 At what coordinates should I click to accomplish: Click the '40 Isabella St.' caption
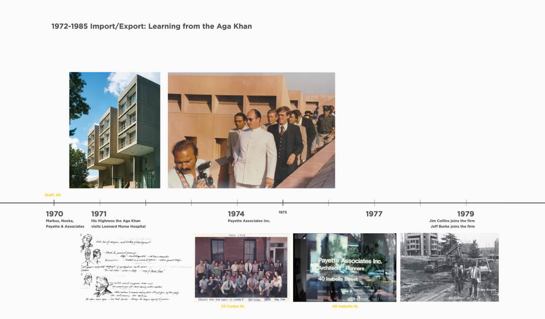tap(345, 306)
